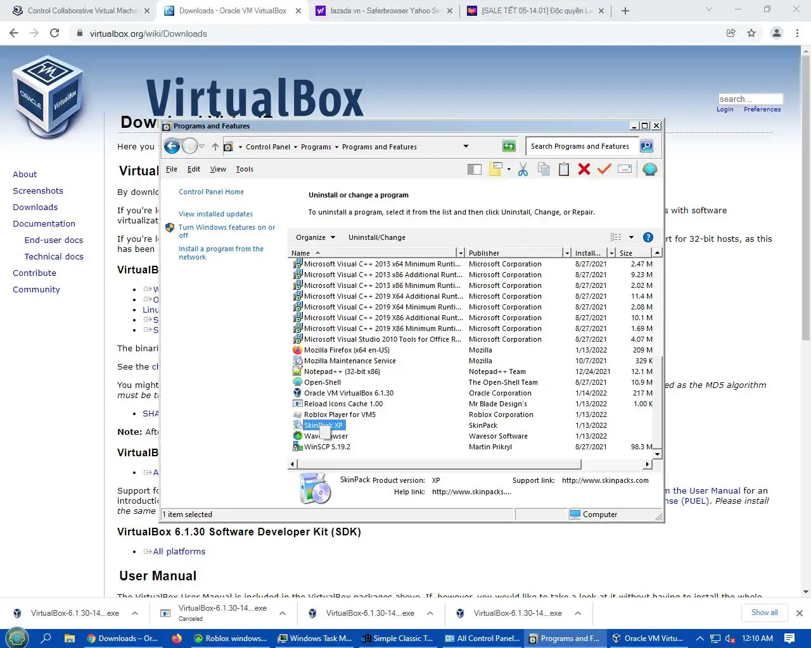Open the All platforms SDK link
This screenshot has height=648, width=811.
point(179,551)
